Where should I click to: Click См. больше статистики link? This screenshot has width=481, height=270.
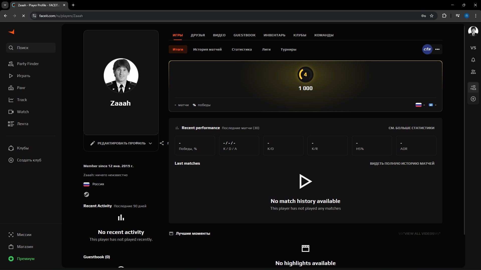(x=411, y=128)
